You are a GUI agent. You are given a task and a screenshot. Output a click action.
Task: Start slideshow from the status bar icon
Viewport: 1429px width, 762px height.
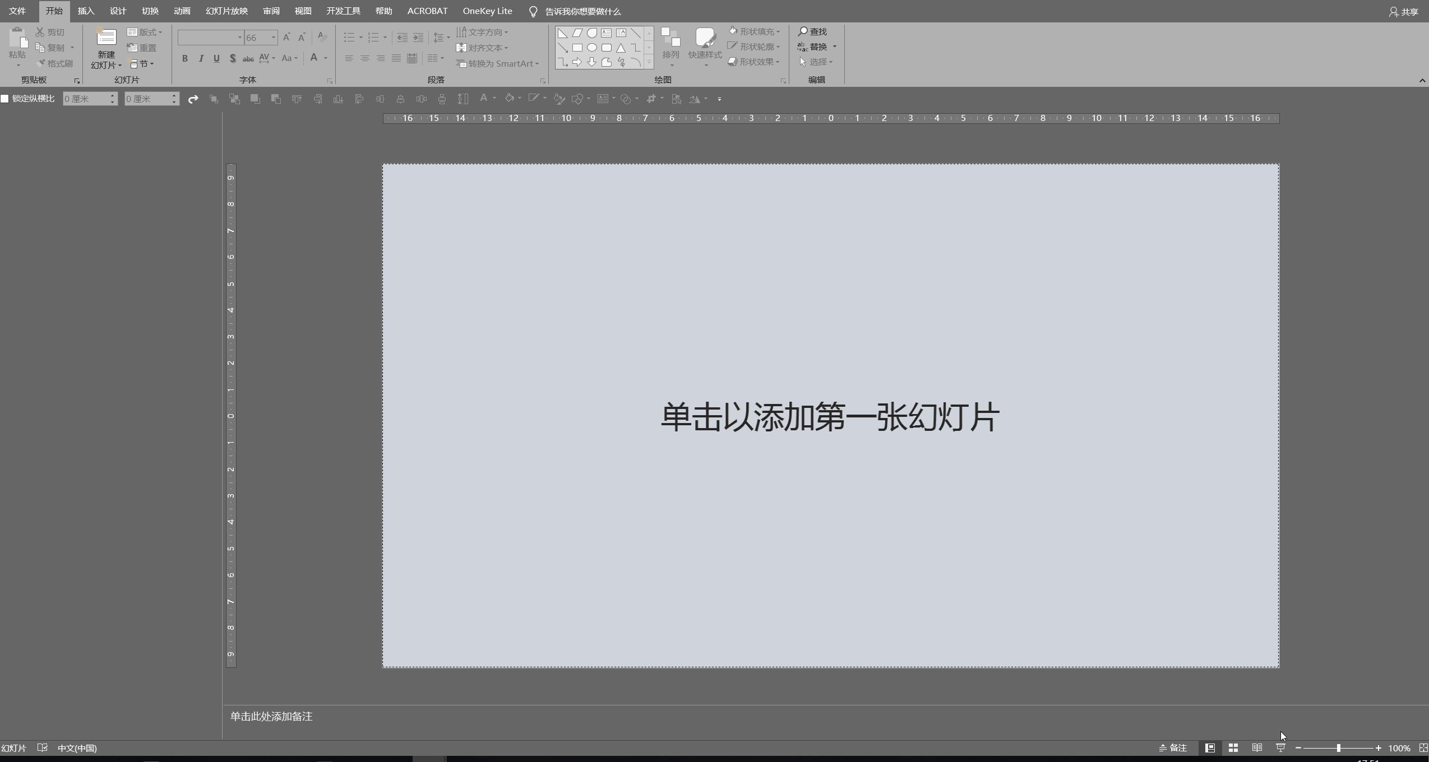coord(1280,747)
